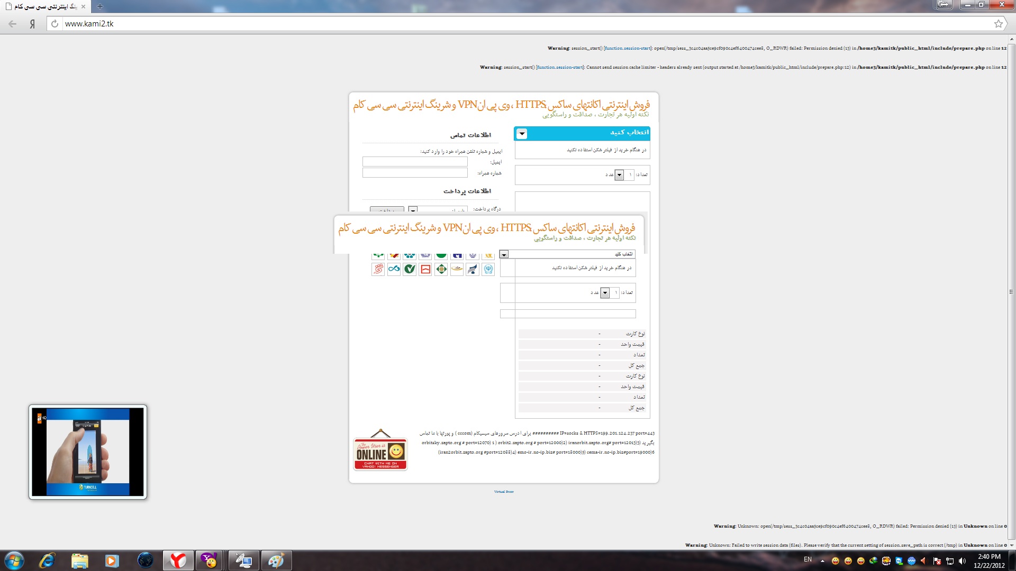
Task: Follow the Virtual Freer footer link
Action: click(x=504, y=492)
